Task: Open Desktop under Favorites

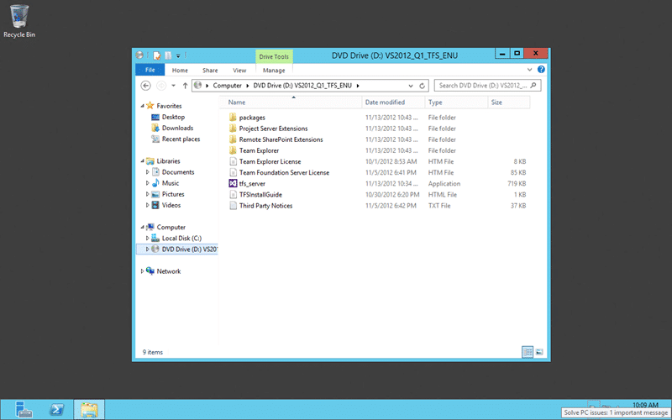Action: click(x=168, y=117)
